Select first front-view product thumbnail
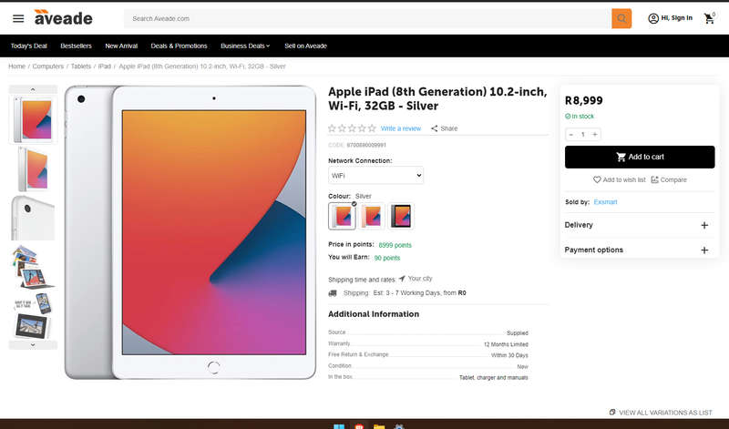The height and width of the screenshot is (429, 729). tap(33, 120)
